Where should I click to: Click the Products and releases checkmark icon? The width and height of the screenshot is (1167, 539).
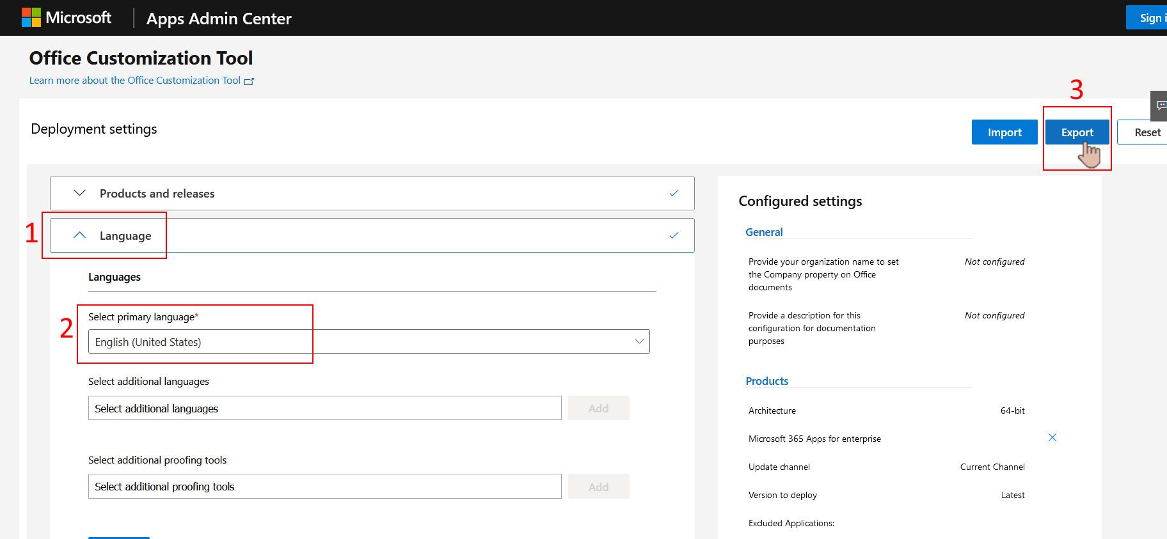click(674, 193)
